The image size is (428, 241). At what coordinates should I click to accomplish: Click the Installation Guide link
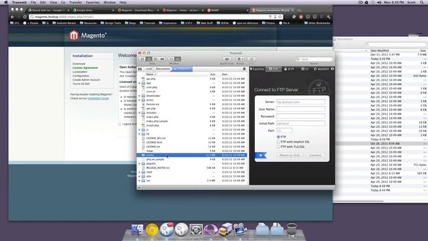[x=98, y=98]
